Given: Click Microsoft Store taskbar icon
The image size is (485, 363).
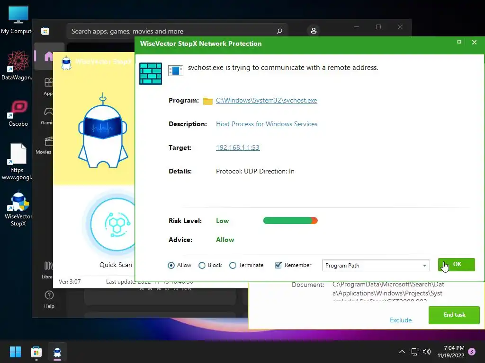Looking at the screenshot, I should click(x=36, y=352).
